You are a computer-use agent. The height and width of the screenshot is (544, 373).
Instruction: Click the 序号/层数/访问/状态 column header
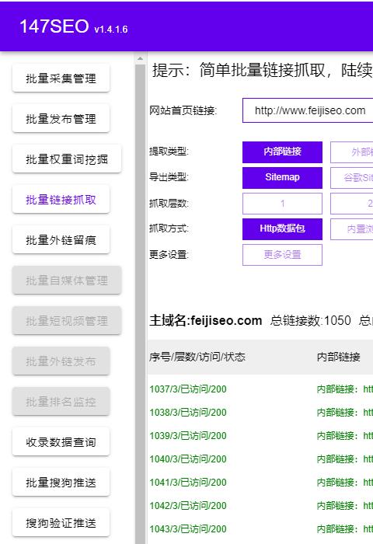coord(197,357)
